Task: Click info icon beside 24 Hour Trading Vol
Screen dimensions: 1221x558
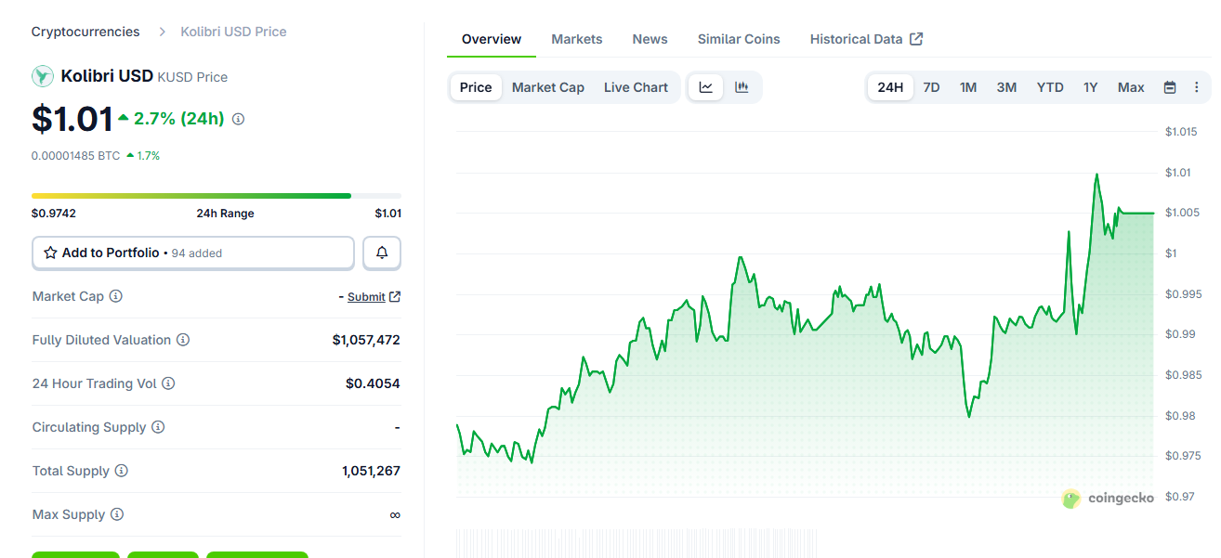Action: click(168, 383)
